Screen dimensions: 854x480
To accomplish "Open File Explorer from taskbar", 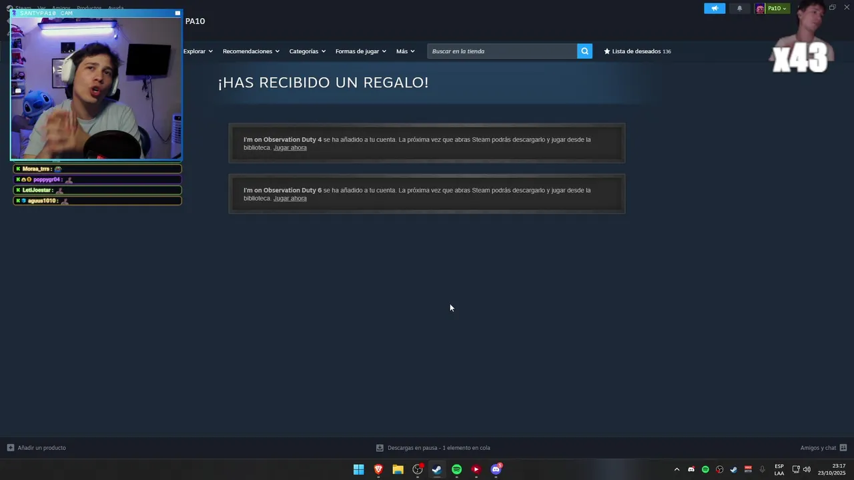I will click(398, 469).
